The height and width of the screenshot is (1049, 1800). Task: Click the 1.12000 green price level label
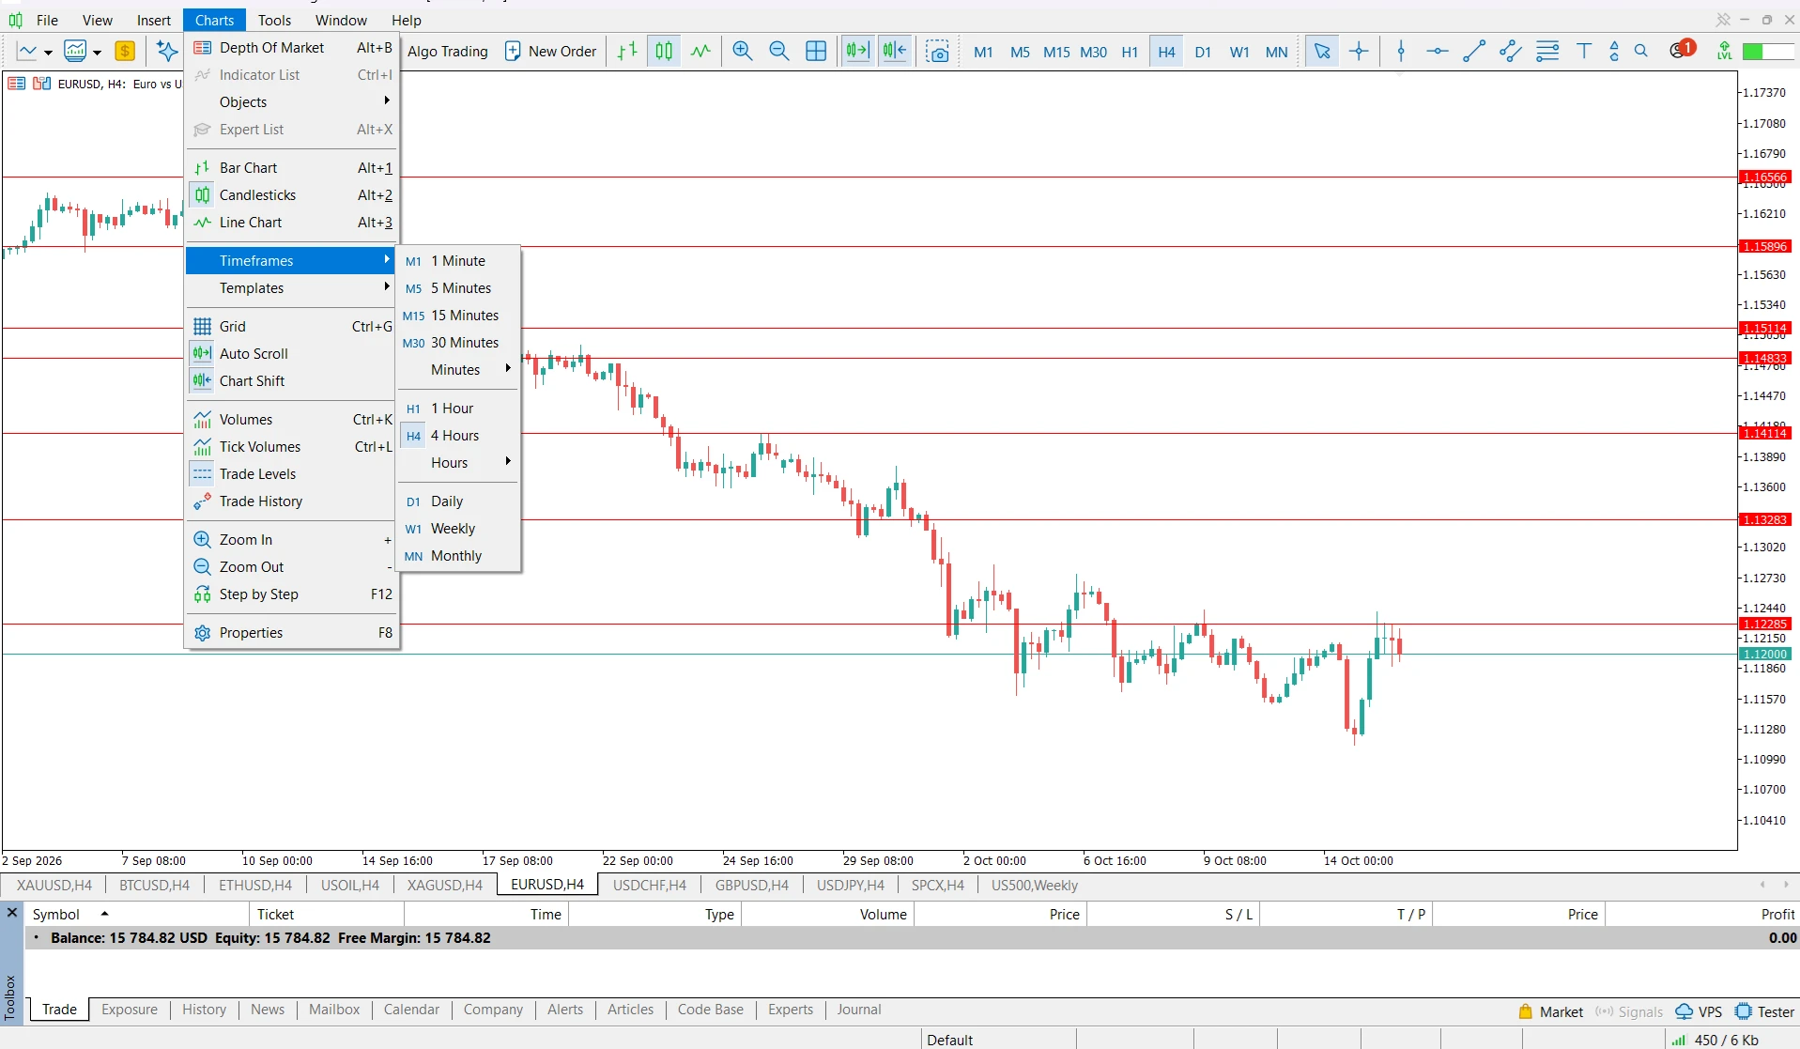(x=1765, y=654)
